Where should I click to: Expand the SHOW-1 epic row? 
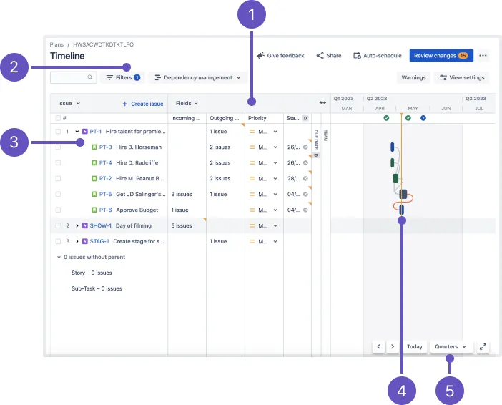click(77, 225)
